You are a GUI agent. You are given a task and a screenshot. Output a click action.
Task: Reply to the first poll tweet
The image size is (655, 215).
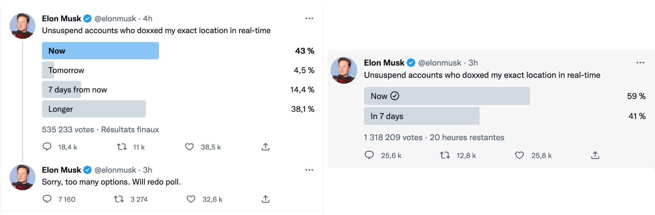47,147
